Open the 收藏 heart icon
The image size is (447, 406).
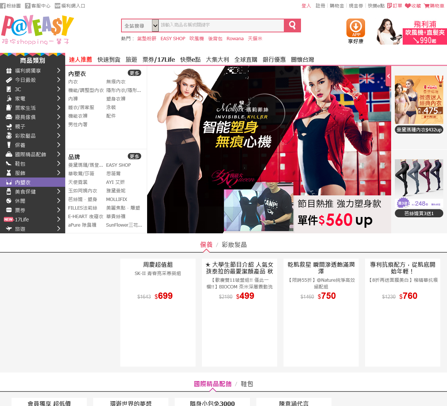408,6
